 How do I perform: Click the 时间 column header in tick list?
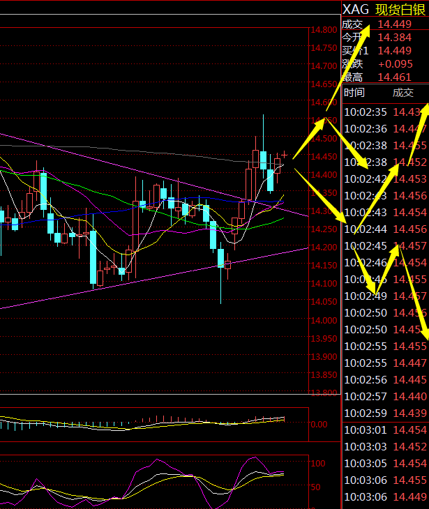354,93
